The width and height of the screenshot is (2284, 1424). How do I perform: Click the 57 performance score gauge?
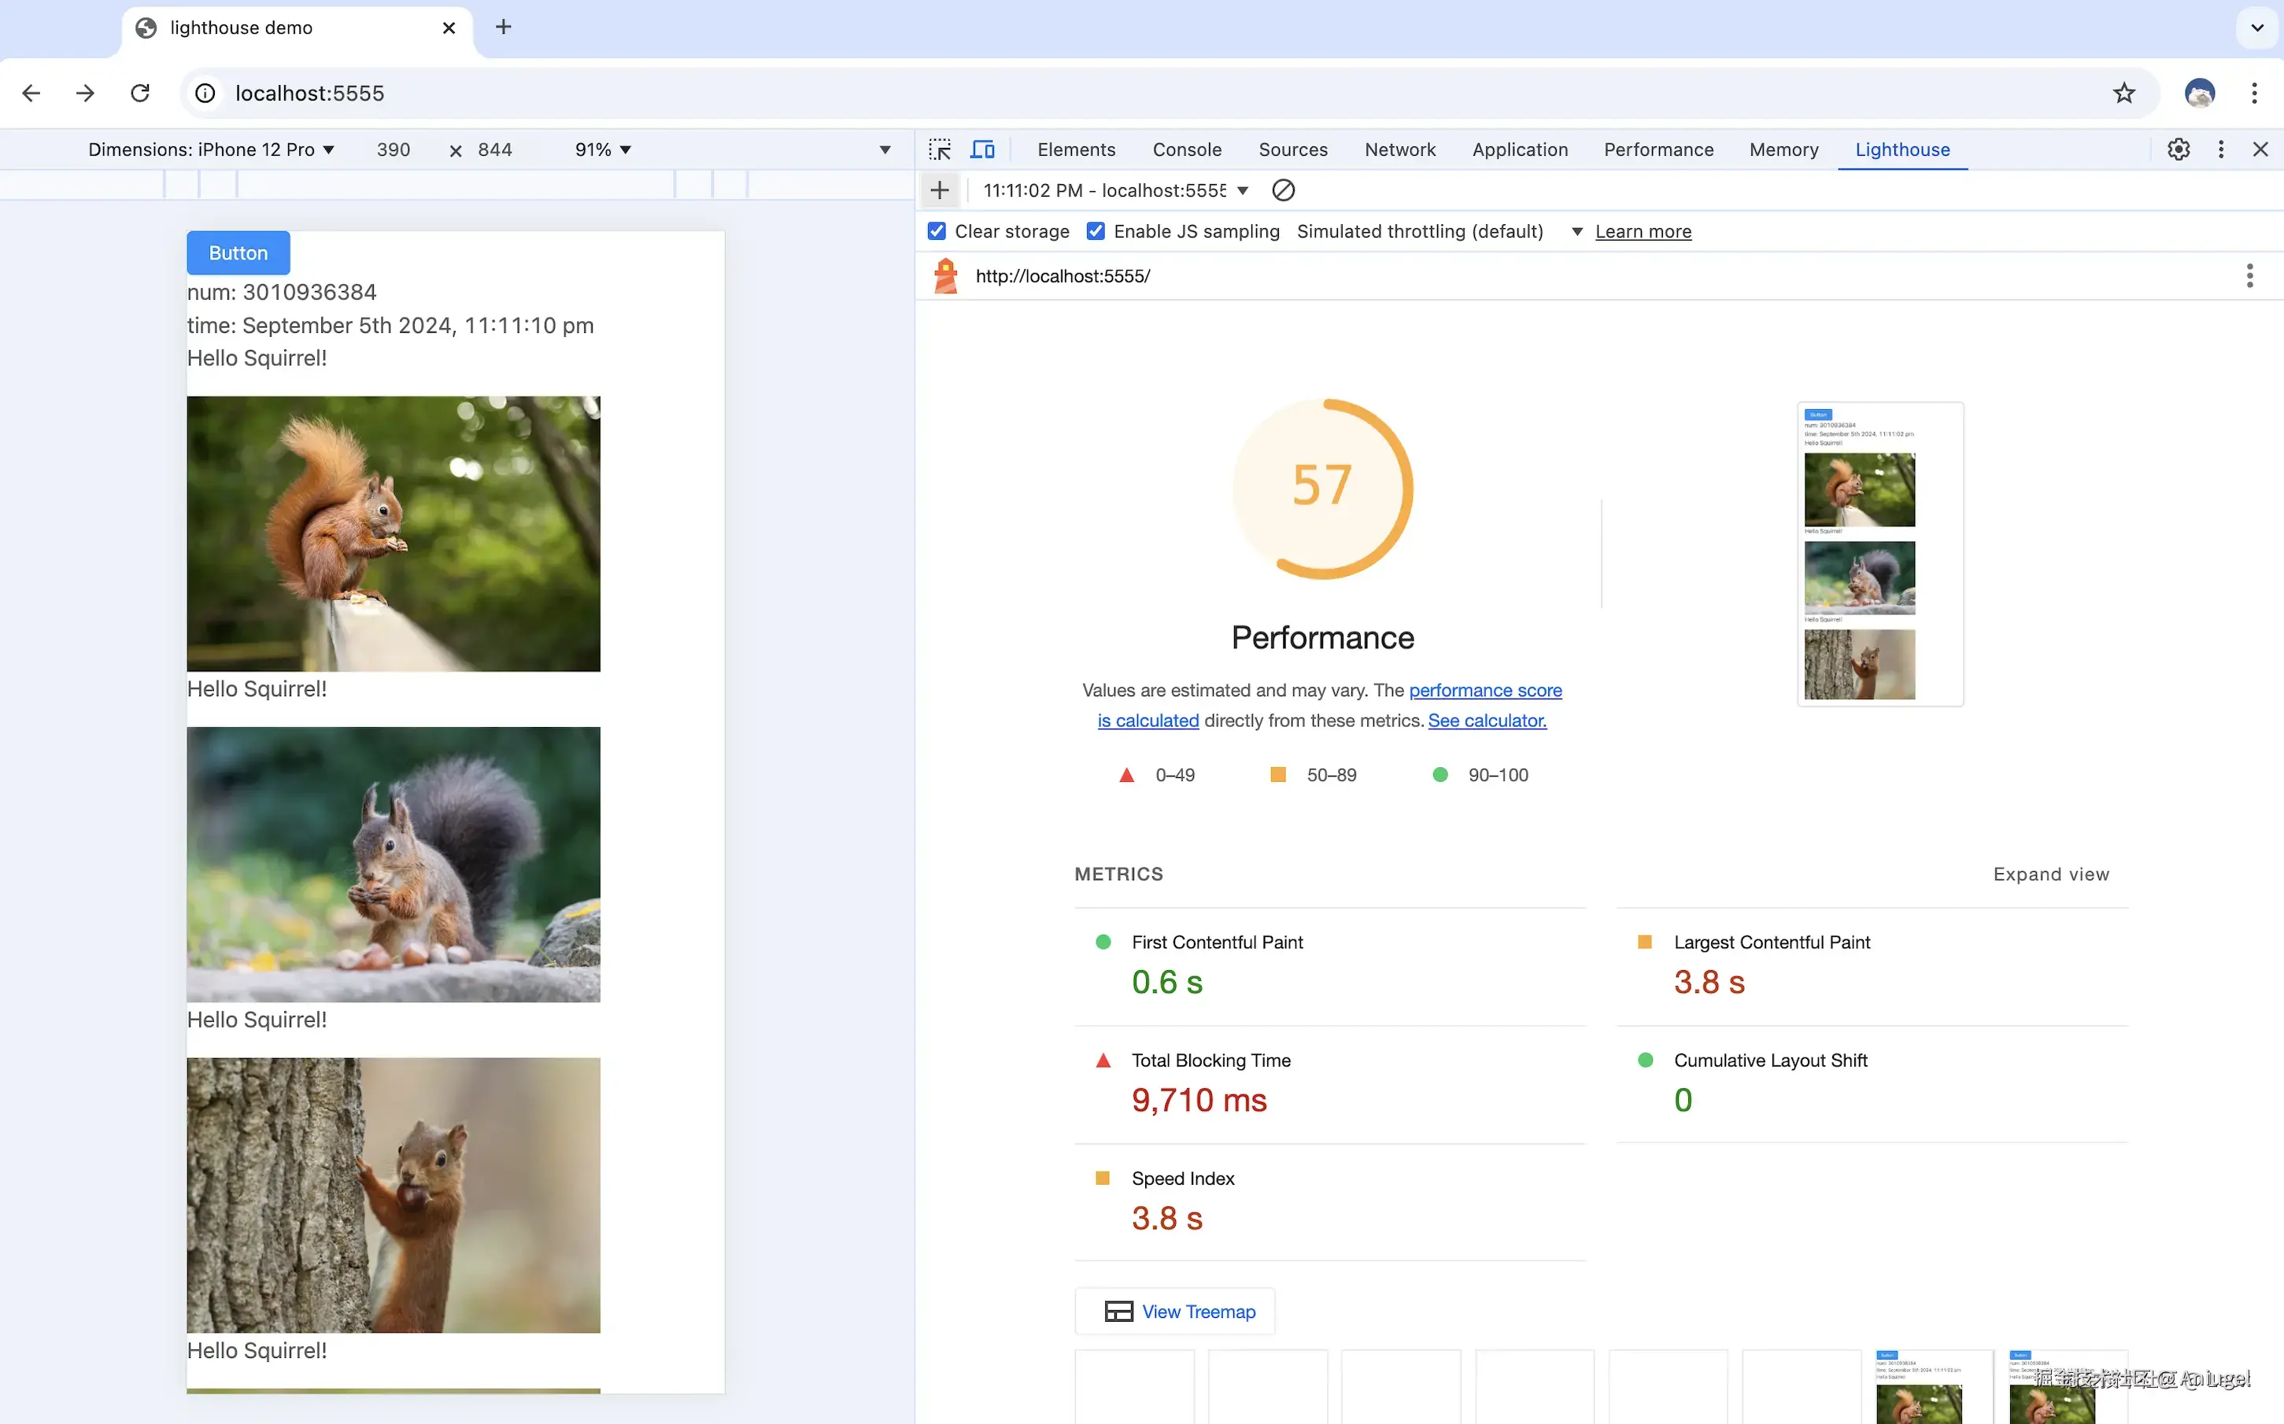1322,488
